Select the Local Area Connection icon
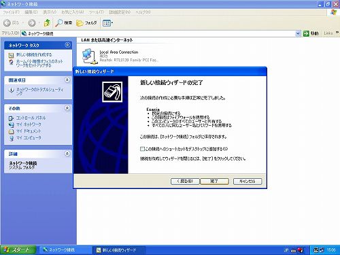 coord(89,56)
